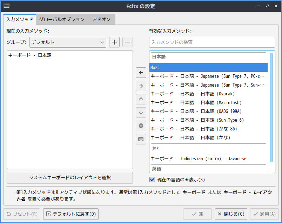Select キーボード - 日本語 in current methods list
The height and width of the screenshot is (223, 282).
point(70,55)
